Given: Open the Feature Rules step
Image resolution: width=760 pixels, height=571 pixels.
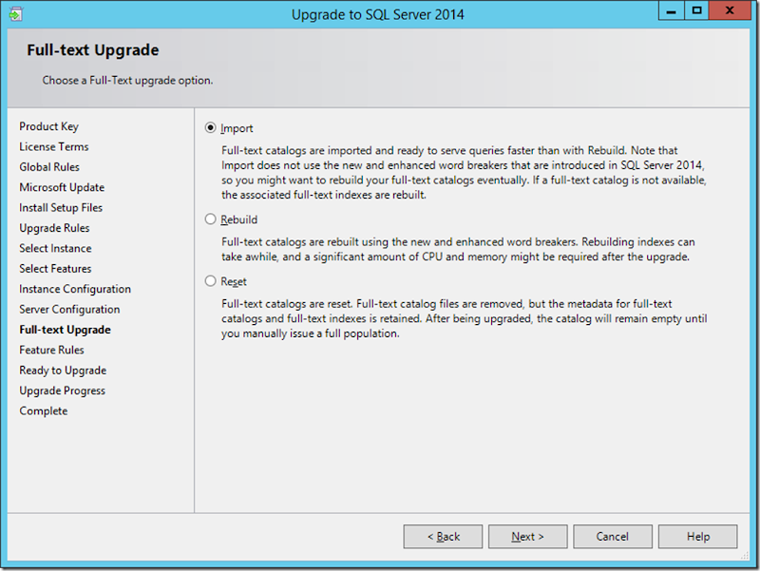Looking at the screenshot, I should click(51, 350).
